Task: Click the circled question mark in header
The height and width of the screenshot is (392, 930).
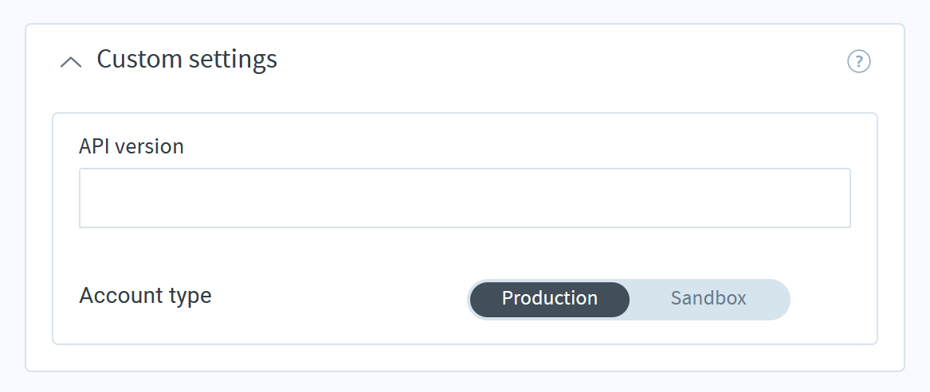Action: pyautogui.click(x=858, y=61)
